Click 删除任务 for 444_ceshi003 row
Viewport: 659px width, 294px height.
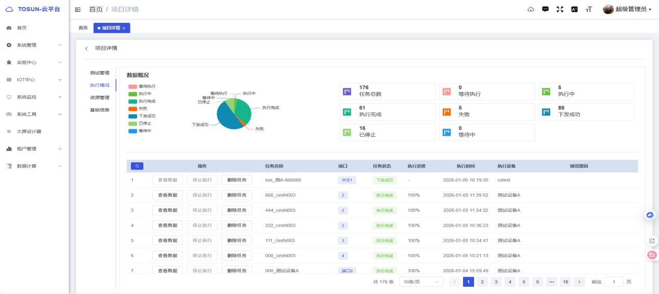pos(236,210)
